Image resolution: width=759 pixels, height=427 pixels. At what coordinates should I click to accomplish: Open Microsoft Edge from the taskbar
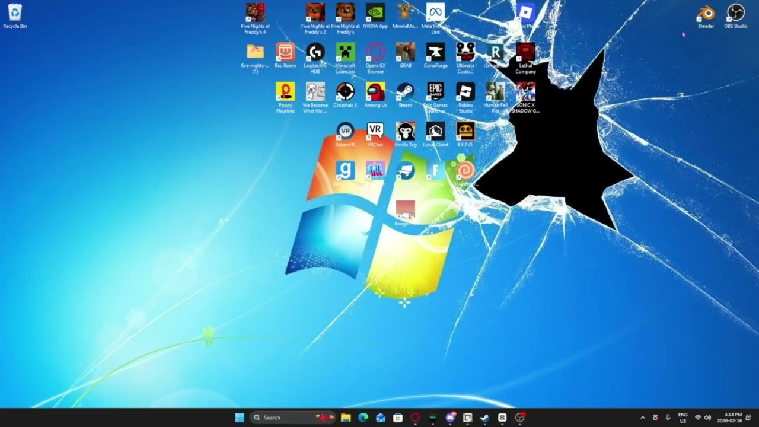[x=363, y=418]
